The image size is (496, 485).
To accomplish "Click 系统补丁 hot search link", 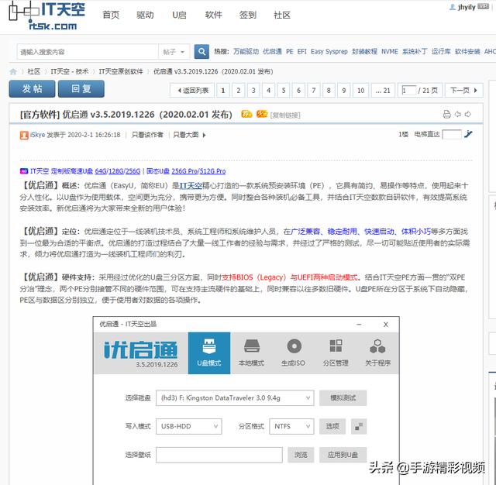I will pos(415,52).
